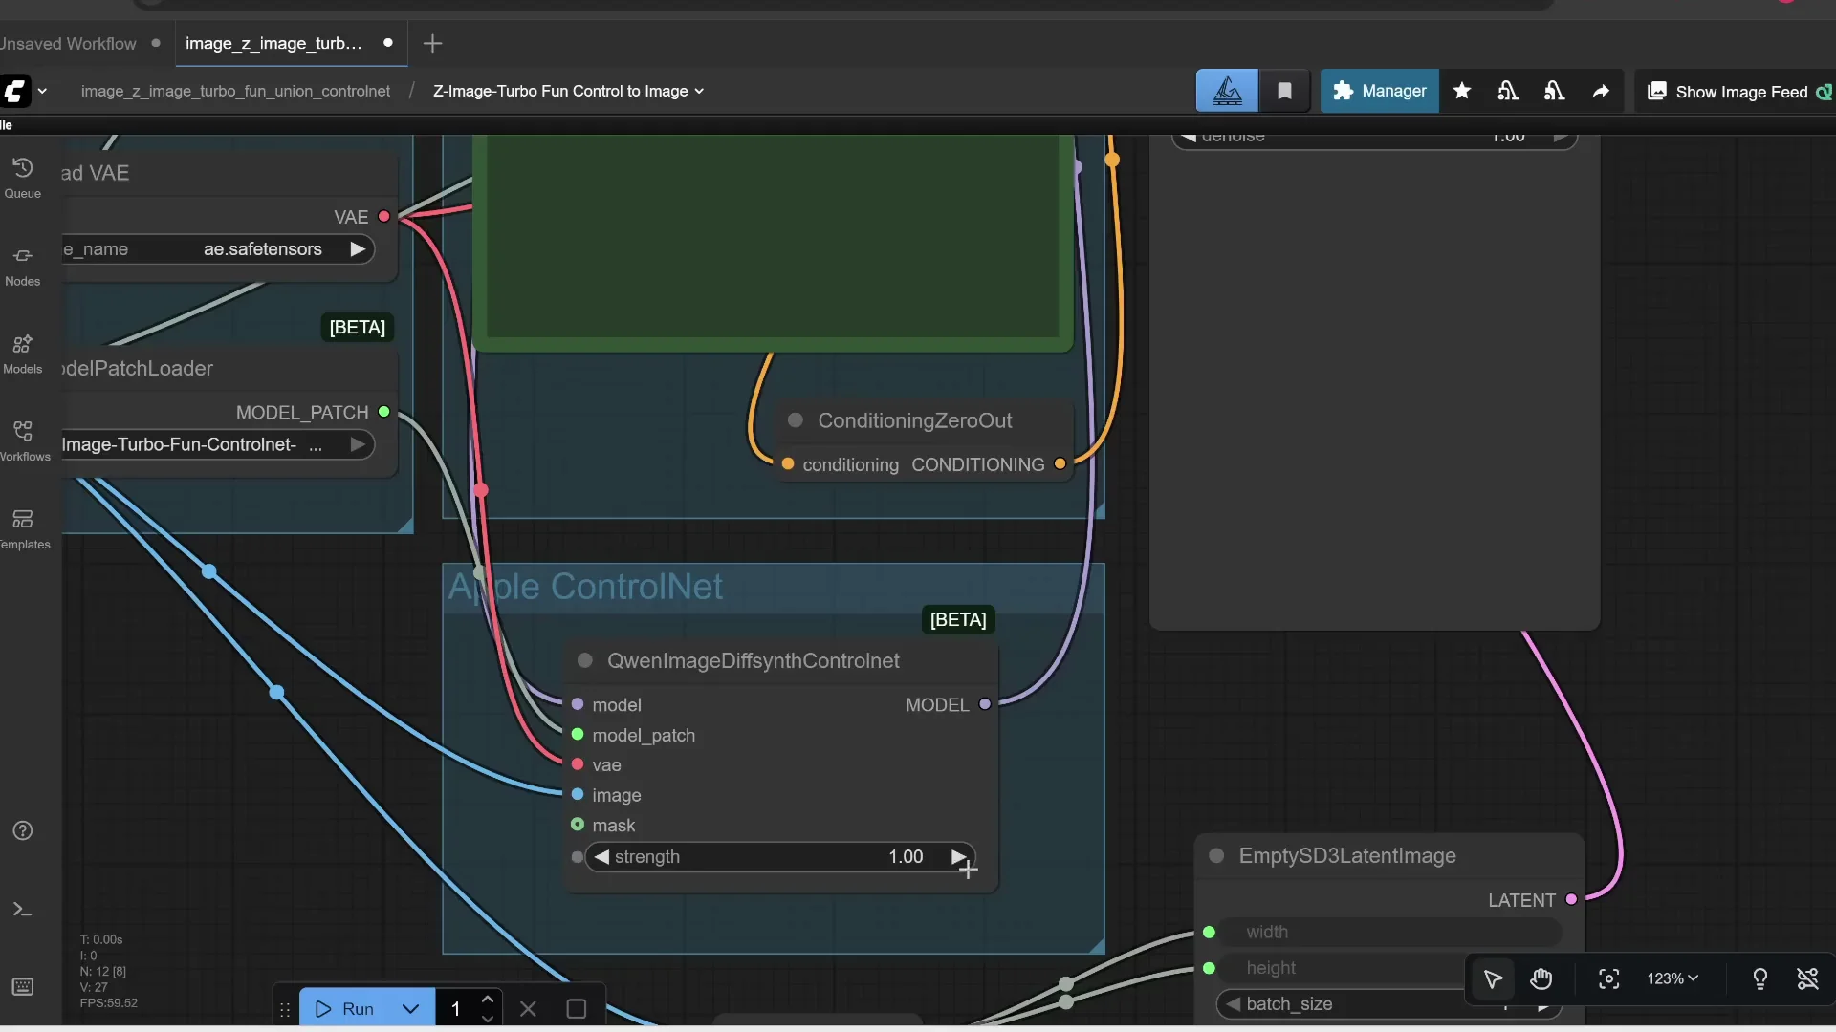Toggle the canvas theme lightbulb

1760,979
